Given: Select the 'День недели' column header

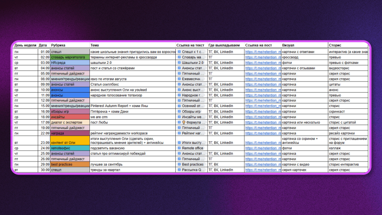Looking at the screenshot, I should click(25, 45).
